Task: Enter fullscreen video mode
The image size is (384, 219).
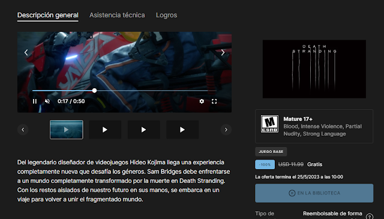Action: click(214, 101)
